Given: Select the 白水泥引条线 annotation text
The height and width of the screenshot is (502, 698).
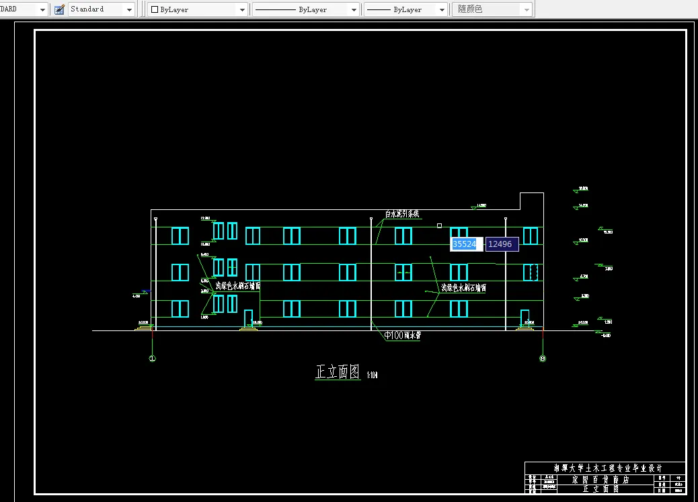Looking at the screenshot, I should click(402, 214).
